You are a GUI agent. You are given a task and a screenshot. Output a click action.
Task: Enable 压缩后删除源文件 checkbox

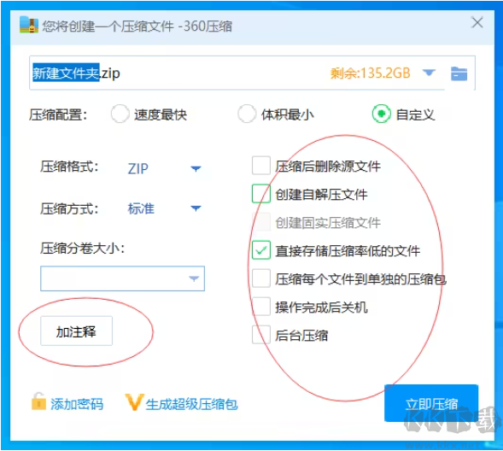[260, 166]
